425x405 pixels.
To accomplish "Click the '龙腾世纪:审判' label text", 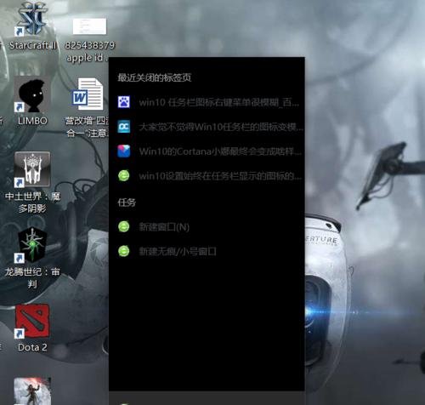I will click(32, 277).
